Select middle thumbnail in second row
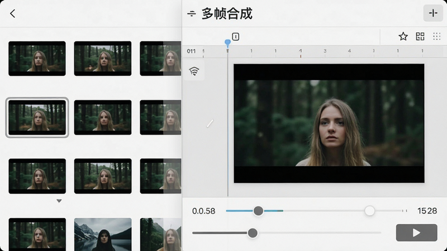This screenshot has height=251, width=447. 103,117
